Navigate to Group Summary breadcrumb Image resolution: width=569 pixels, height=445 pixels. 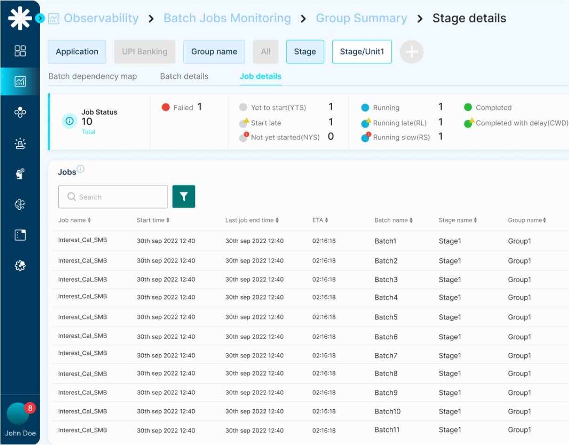coord(361,19)
